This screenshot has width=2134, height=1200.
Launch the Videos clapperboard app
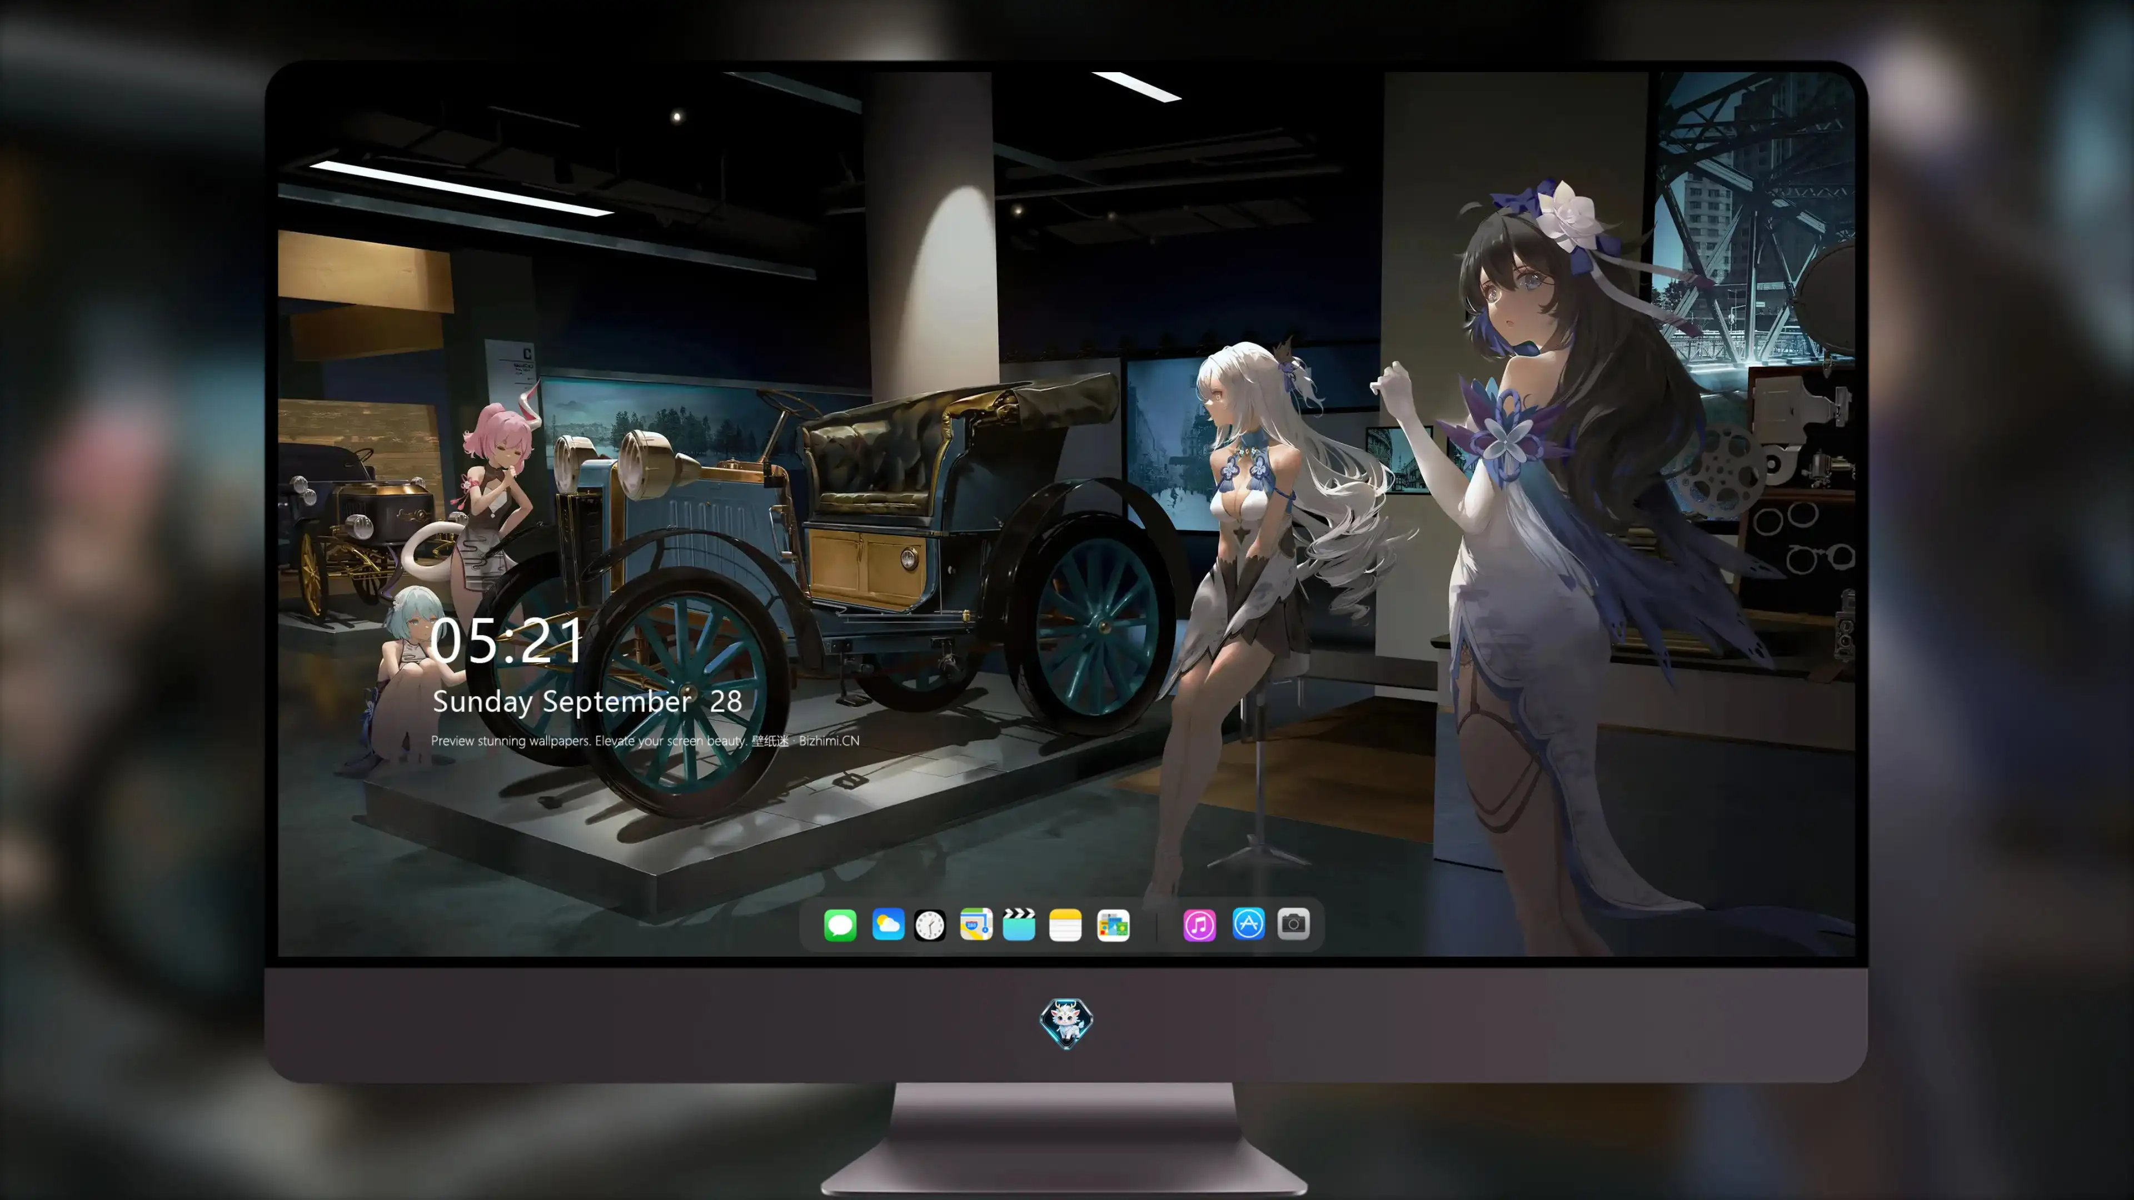1019,924
